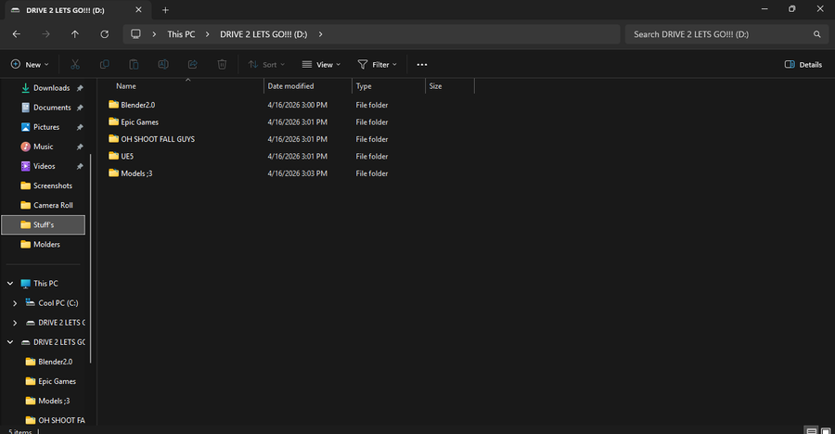The width and height of the screenshot is (835, 434).
Task: Switch to large icons view in status bar
Action: pyautogui.click(x=826, y=430)
